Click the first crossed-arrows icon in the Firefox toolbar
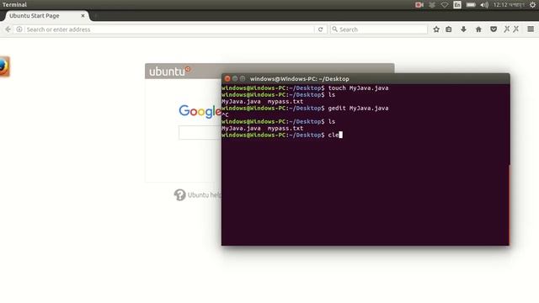 [x=507, y=29]
